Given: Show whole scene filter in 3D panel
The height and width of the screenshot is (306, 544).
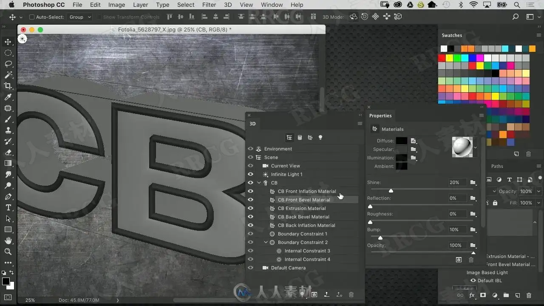Looking at the screenshot, I should 289,138.
